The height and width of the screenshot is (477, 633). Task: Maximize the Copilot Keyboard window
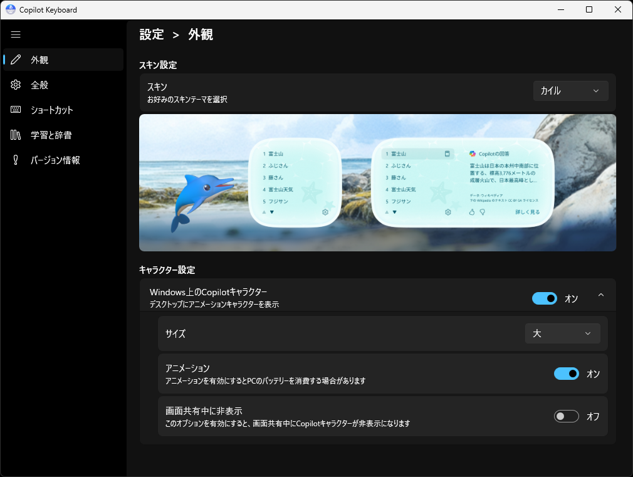coord(589,9)
